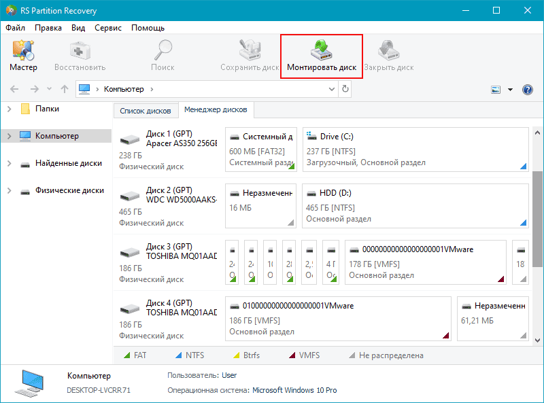
Task: Click chevron after Компьютер in breadcrumb
Action: pyautogui.click(x=152, y=89)
